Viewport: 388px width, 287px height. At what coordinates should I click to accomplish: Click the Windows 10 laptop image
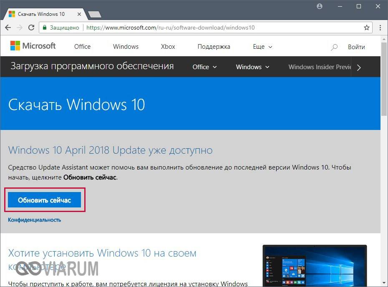click(315, 266)
